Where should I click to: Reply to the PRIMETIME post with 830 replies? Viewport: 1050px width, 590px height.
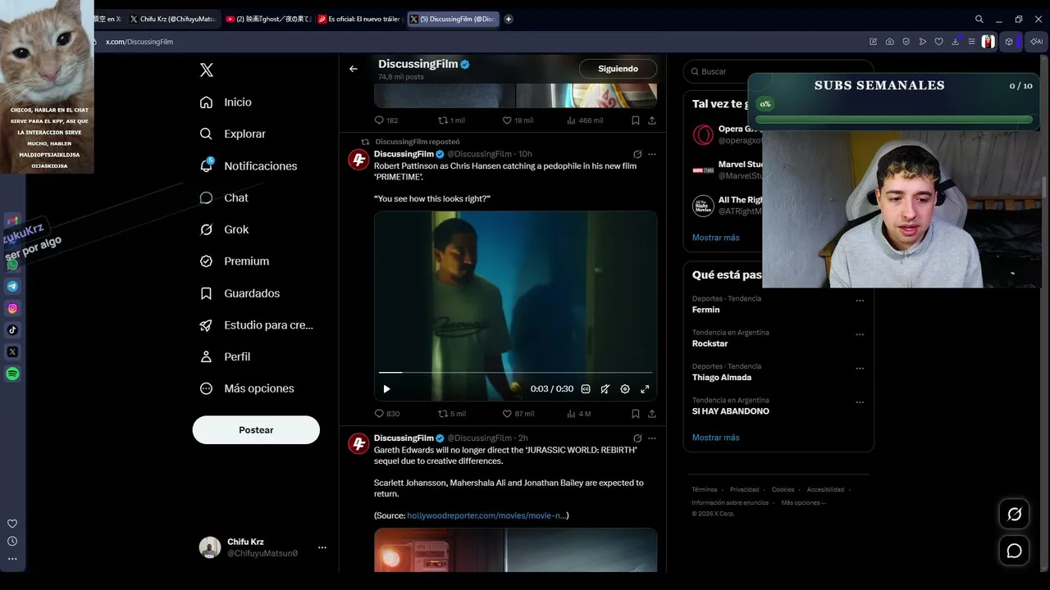[x=387, y=414]
